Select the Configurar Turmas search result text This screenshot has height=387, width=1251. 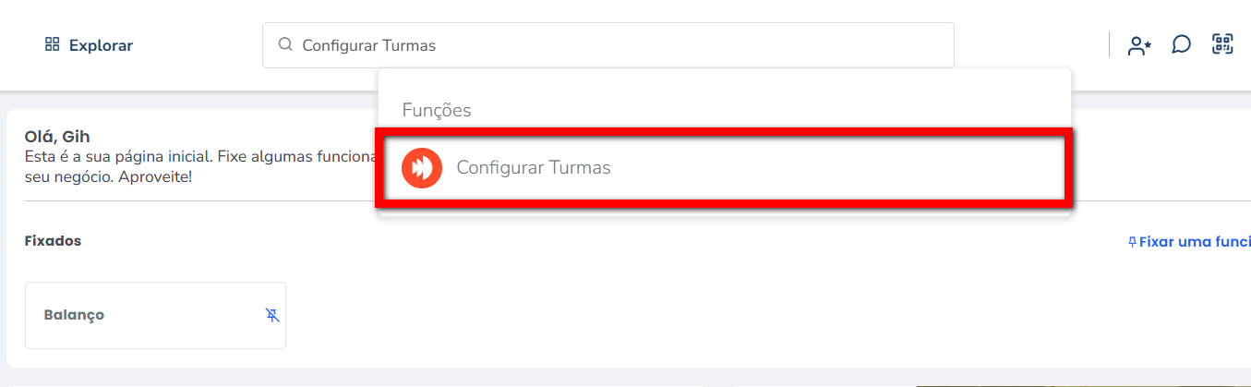(534, 168)
